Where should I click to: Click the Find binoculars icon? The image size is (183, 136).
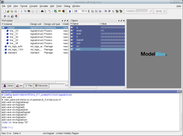pyautogui.click(x=42, y=11)
